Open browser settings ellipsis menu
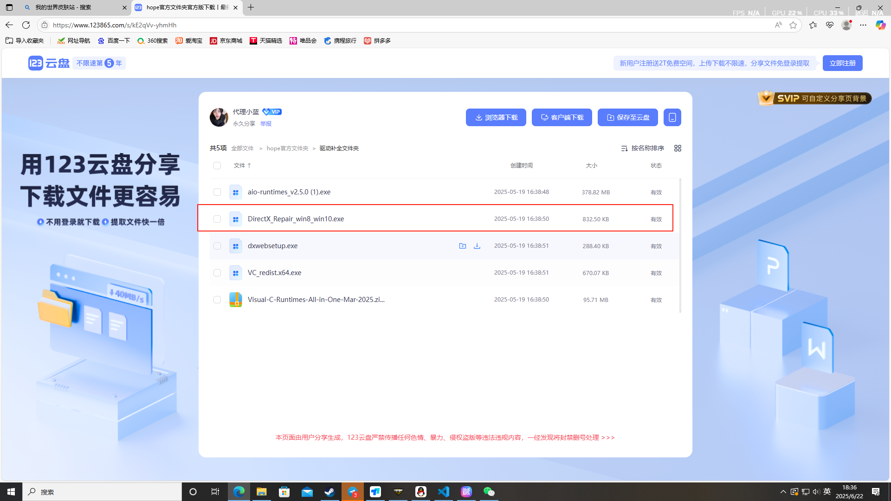 pyautogui.click(x=863, y=25)
